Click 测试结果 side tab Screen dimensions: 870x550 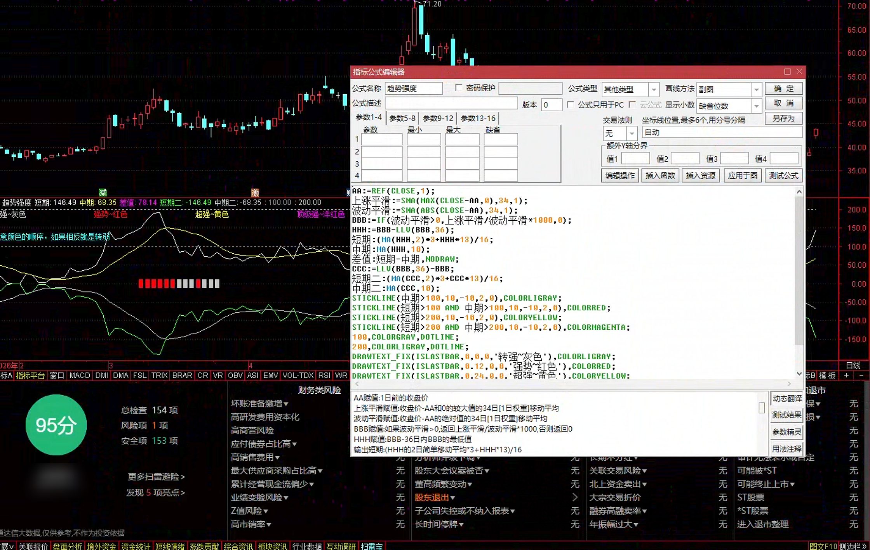point(787,415)
